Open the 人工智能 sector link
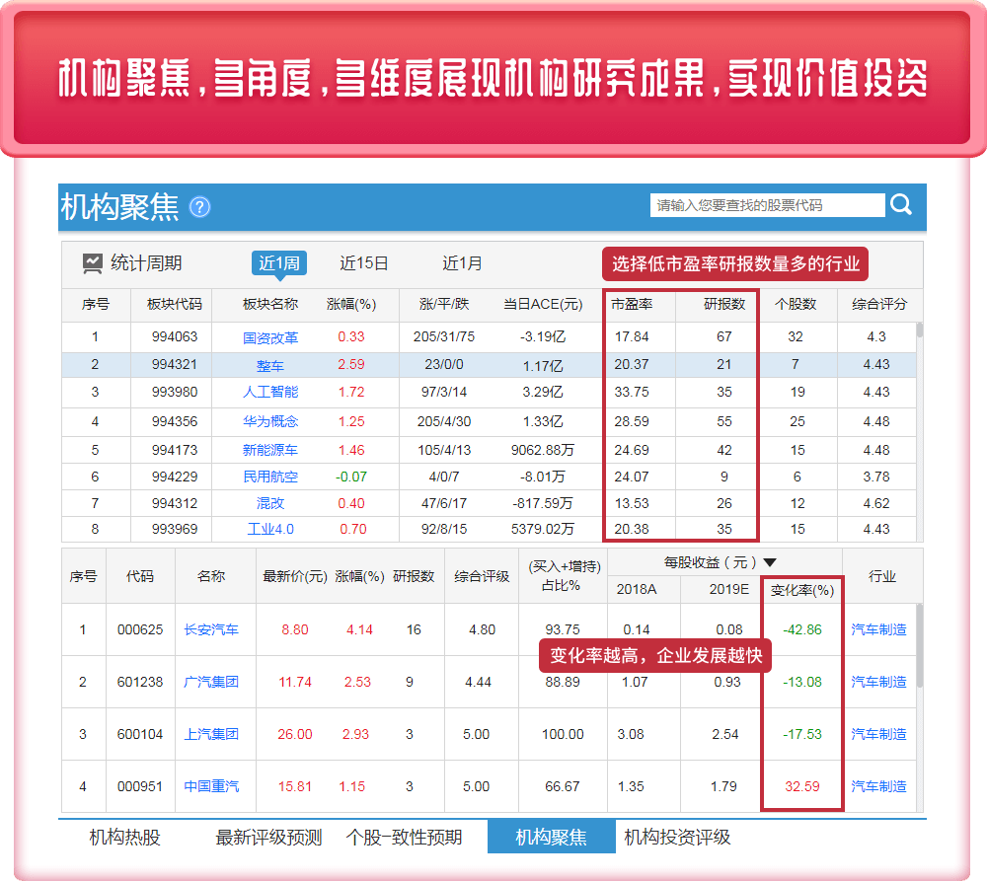987x881 pixels. click(270, 392)
